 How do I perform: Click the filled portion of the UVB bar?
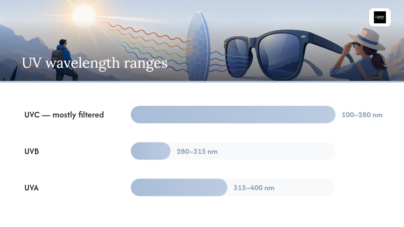pyautogui.click(x=151, y=151)
